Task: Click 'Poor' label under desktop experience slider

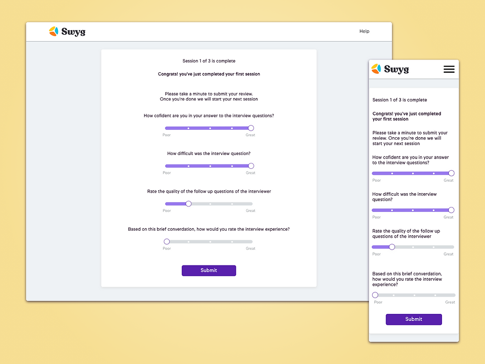Action: click(x=167, y=248)
